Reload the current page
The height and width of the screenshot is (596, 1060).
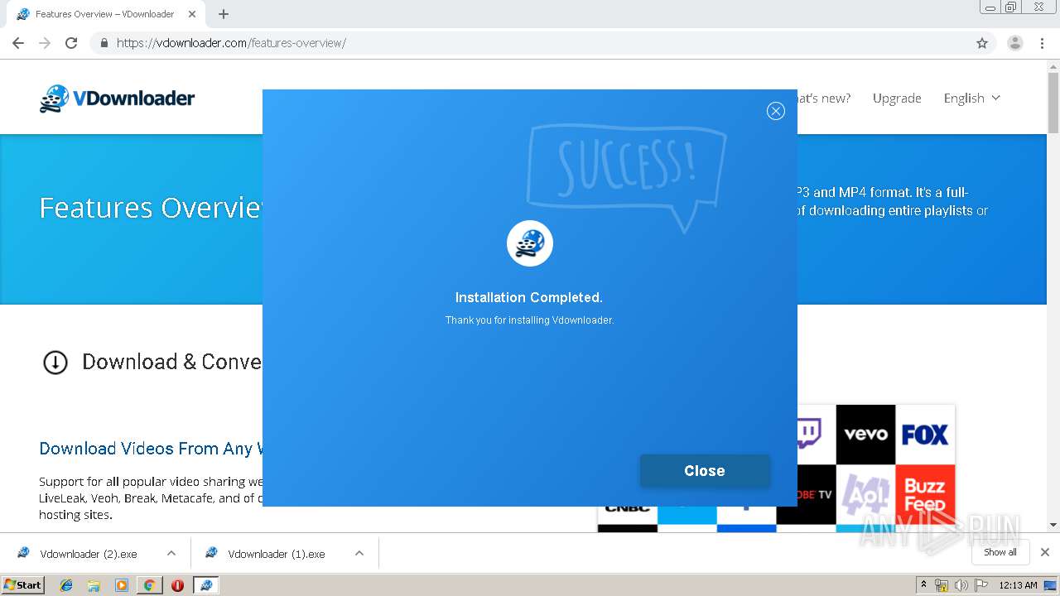coord(71,43)
